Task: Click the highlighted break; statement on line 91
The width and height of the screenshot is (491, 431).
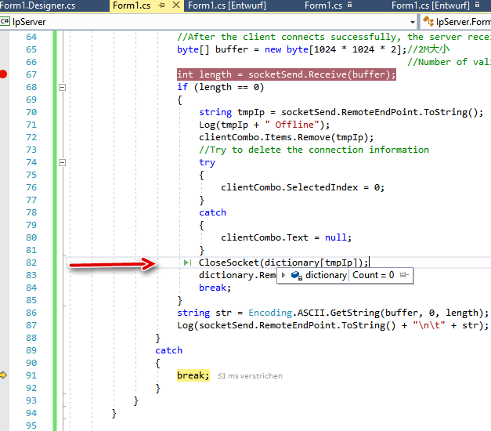Action: pos(193,375)
